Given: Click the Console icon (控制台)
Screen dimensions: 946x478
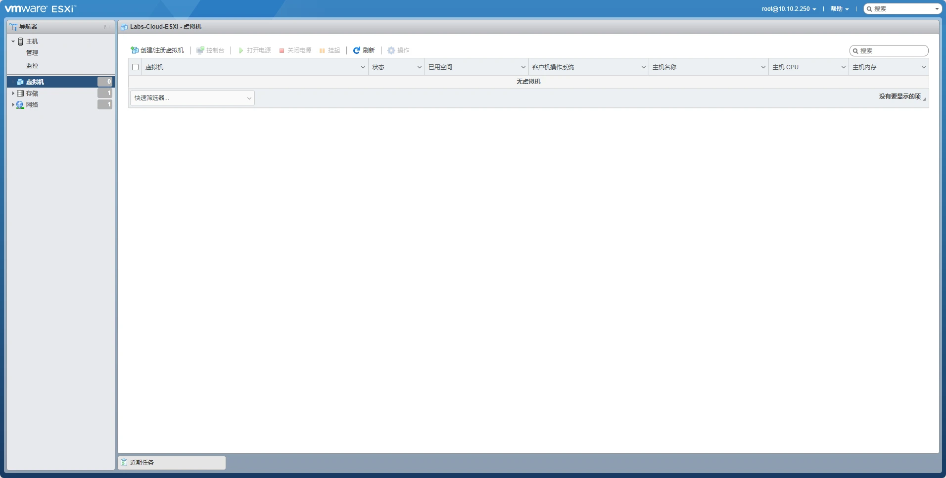Looking at the screenshot, I should [x=200, y=50].
